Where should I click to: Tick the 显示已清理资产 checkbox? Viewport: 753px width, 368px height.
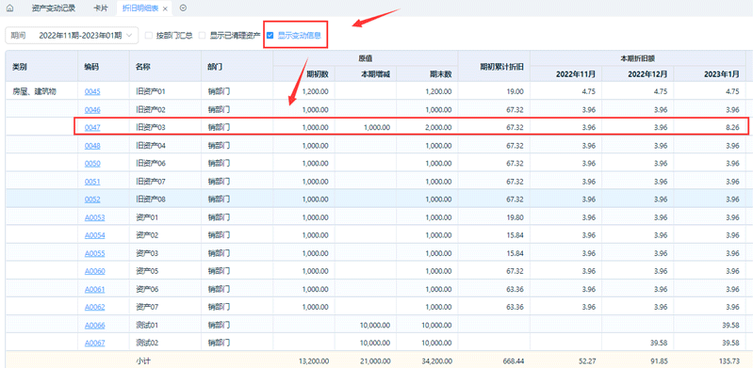[x=203, y=35]
